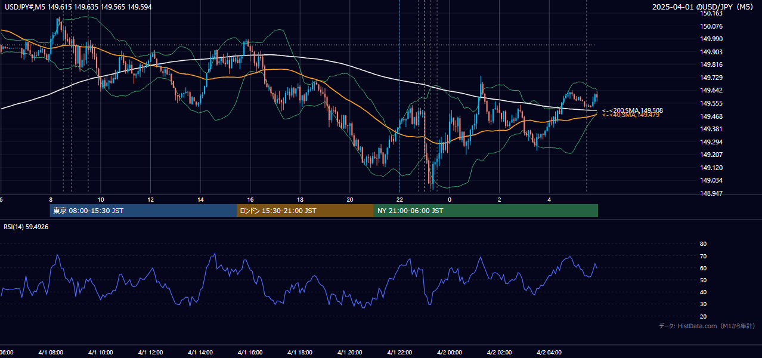Click the Tokyo 08:00-15:30 JST session bar
The width and height of the screenshot is (762, 358).
coord(143,211)
